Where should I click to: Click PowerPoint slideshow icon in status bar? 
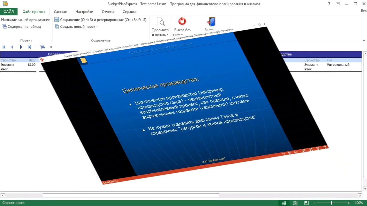(x=325, y=147)
